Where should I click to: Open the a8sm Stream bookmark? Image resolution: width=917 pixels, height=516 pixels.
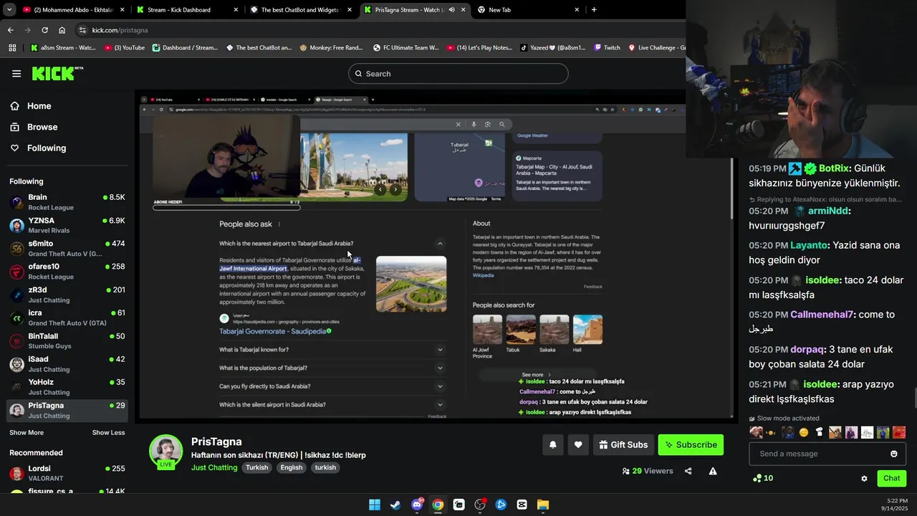click(63, 47)
